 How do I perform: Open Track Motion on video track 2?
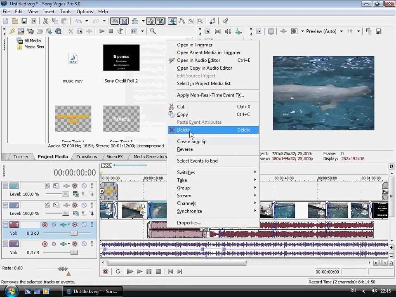pos(56,205)
